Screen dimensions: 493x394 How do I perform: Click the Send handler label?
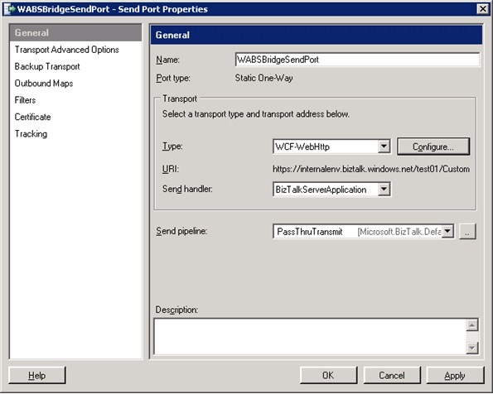click(x=187, y=189)
